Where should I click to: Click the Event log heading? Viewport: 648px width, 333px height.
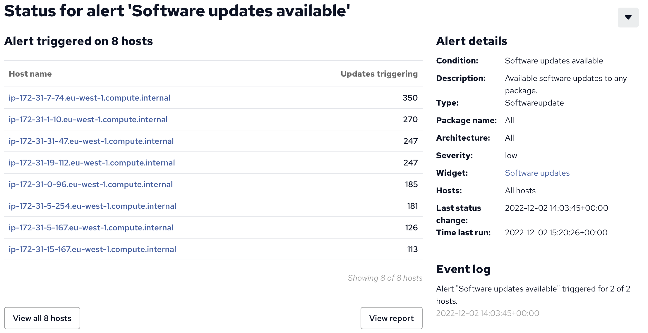463,269
